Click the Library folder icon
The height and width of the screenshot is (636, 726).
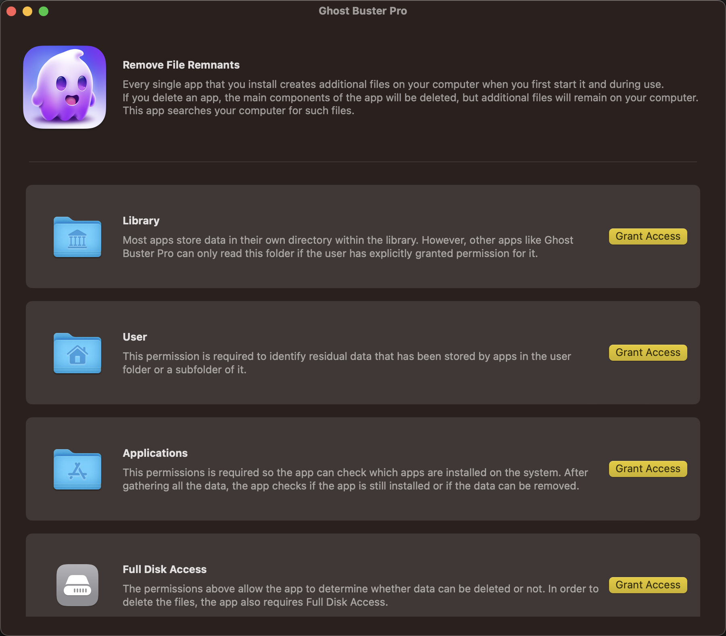point(77,237)
